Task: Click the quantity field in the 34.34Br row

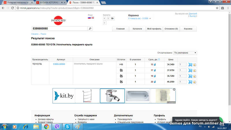Action: tap(182, 64)
